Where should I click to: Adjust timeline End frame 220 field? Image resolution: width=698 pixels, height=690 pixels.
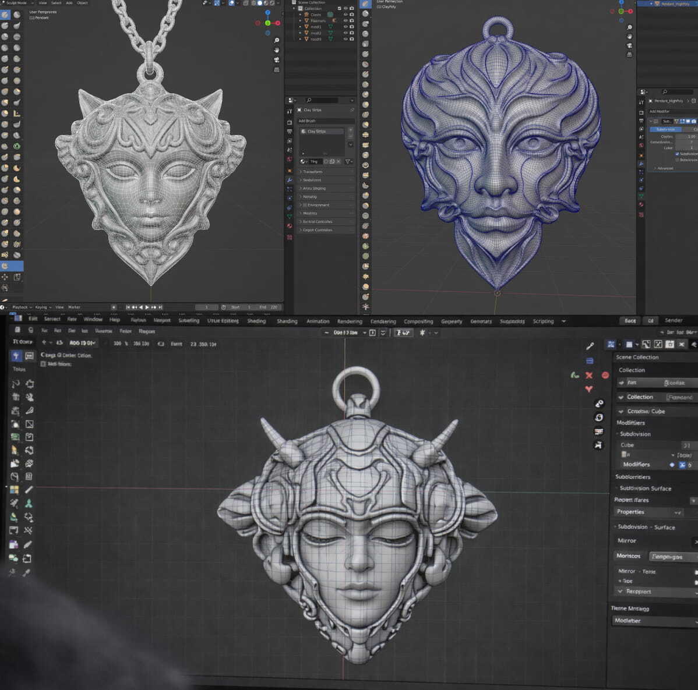(x=269, y=307)
